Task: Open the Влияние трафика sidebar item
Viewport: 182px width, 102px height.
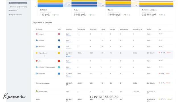Action: click(x=19, y=7)
